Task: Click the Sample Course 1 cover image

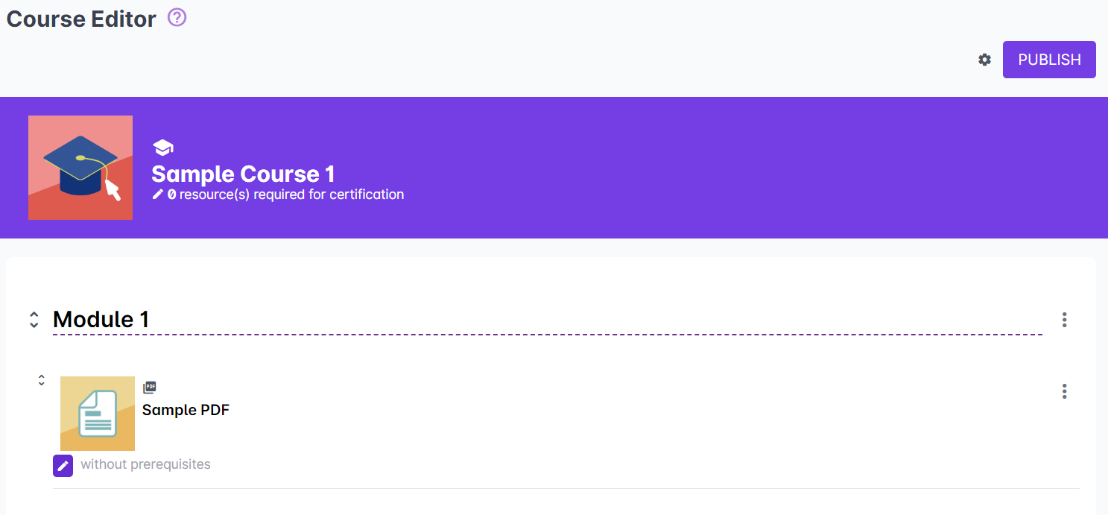Action: (80, 168)
